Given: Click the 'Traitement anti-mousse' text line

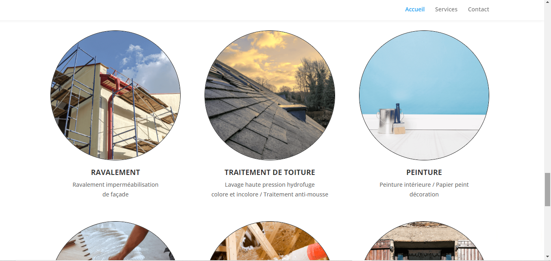Looking at the screenshot, I should 296,194.
